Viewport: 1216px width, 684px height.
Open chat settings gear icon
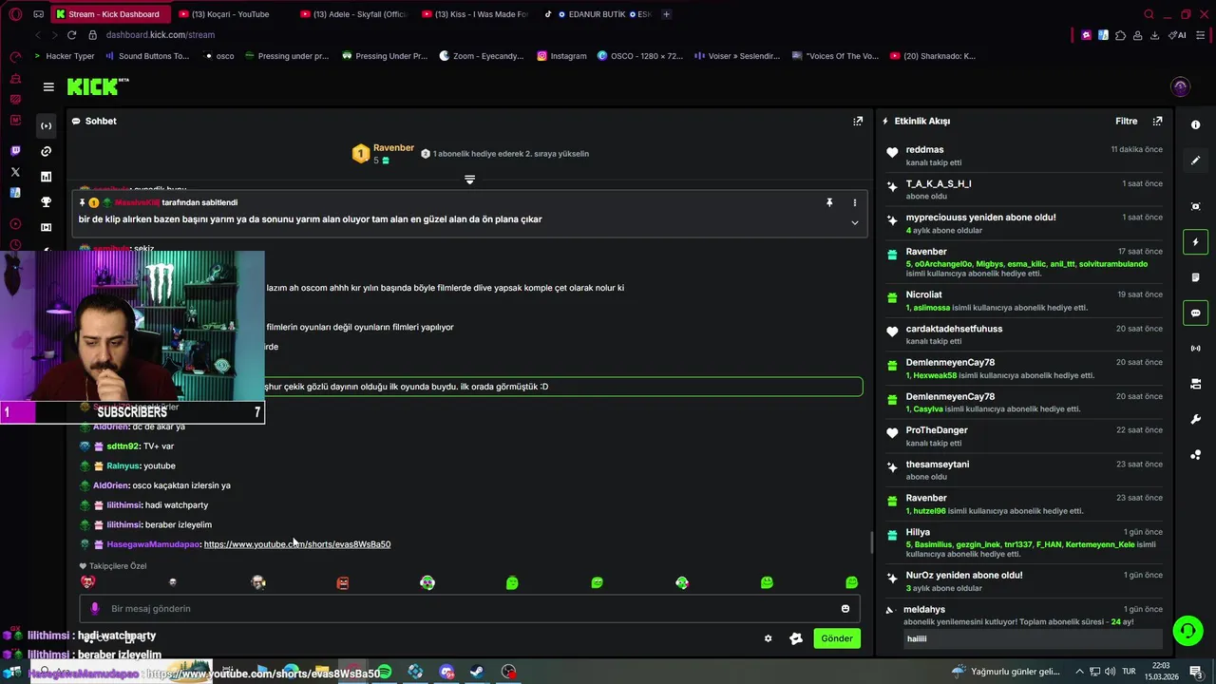pyautogui.click(x=769, y=638)
